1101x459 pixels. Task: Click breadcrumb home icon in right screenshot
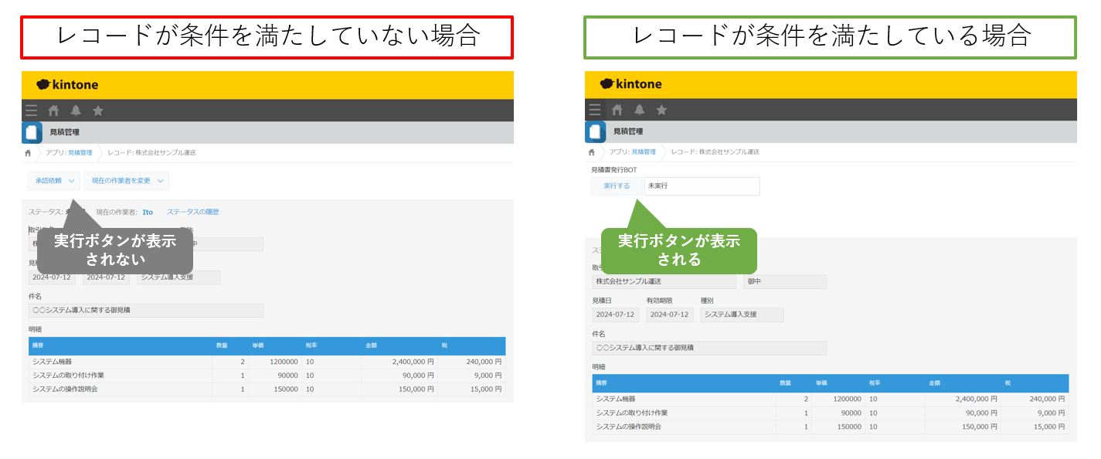click(x=591, y=152)
